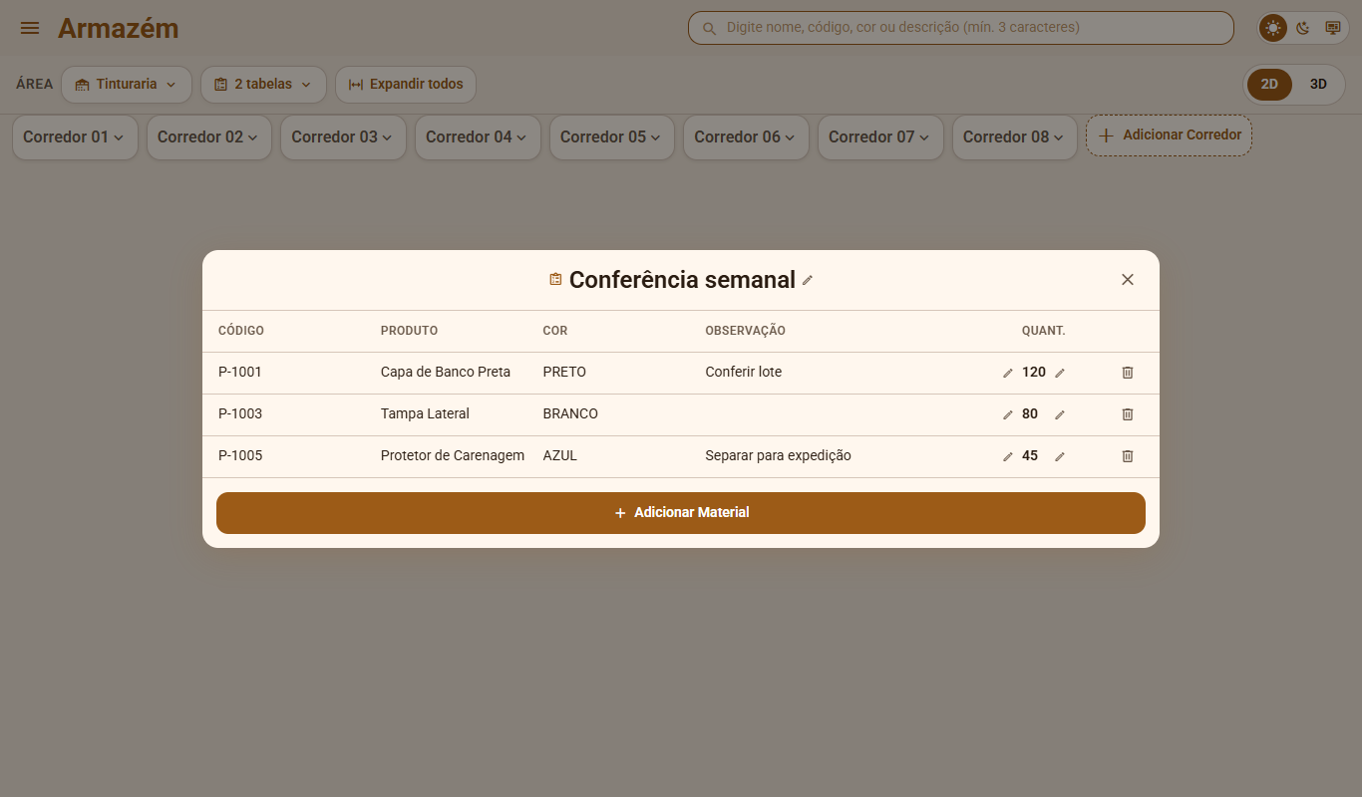Image resolution: width=1362 pixels, height=797 pixels.
Task: Click the Expandir todos button
Action: pos(406,85)
